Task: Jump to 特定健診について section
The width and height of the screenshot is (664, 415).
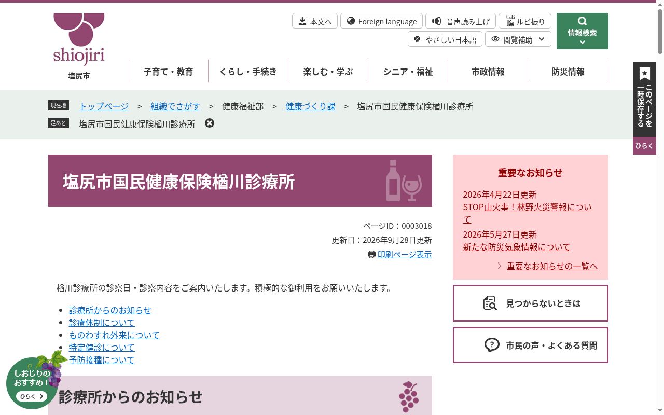Action: pyautogui.click(x=102, y=348)
